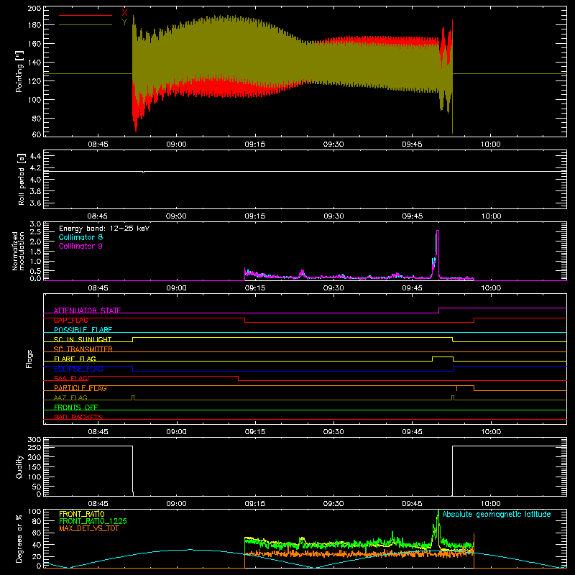Select the red X legend letter
This screenshot has width=575, height=575.
tap(124, 12)
